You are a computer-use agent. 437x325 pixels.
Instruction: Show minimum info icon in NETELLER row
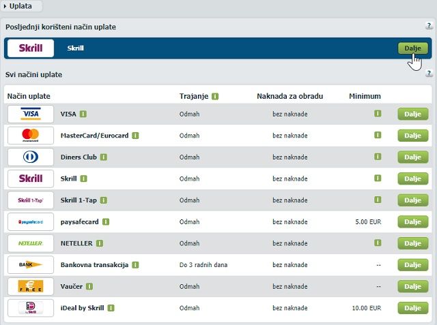click(378, 243)
